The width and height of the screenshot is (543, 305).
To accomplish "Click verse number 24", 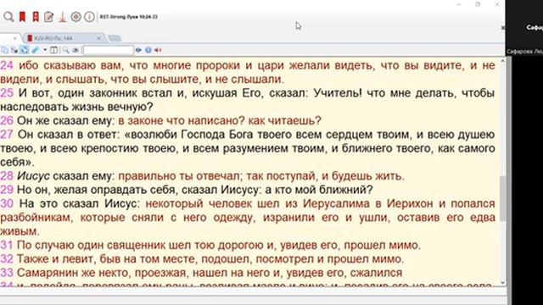I will 7,65.
